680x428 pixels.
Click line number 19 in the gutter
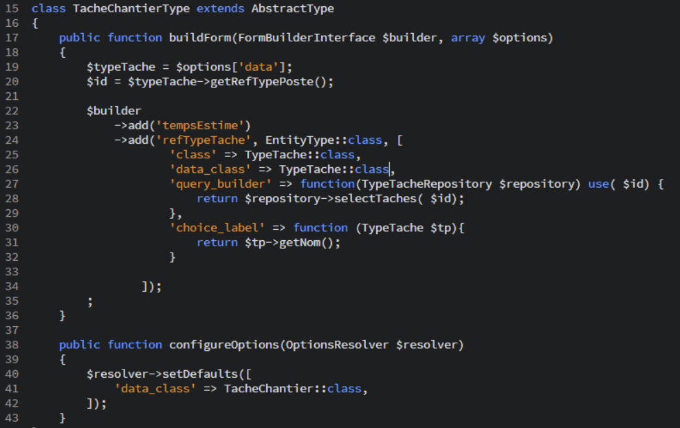[12, 66]
